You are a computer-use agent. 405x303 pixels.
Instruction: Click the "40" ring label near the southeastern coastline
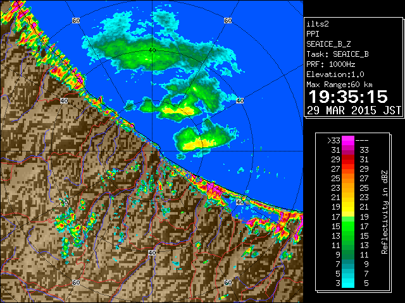tap(240, 202)
